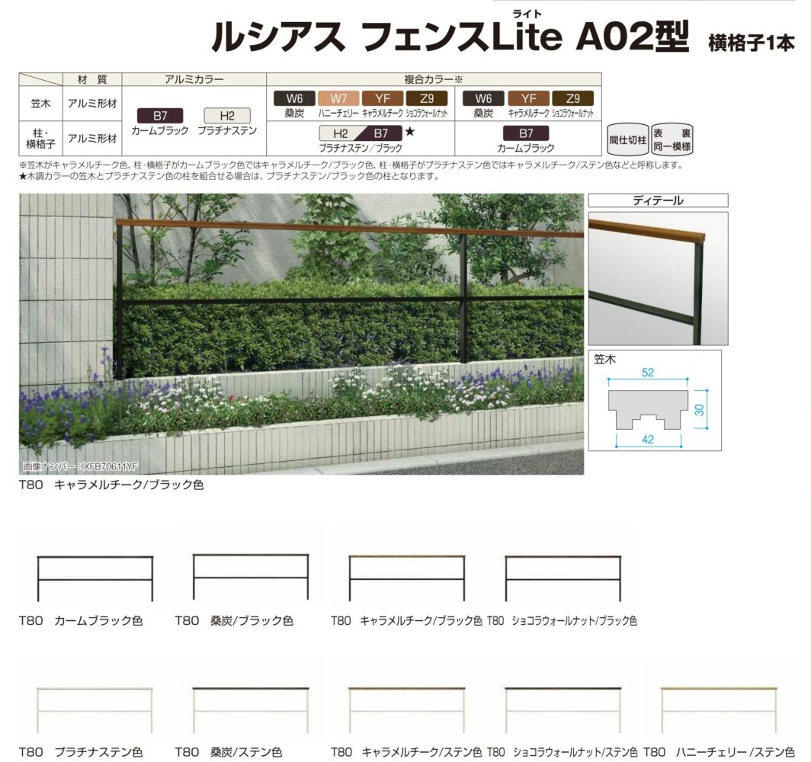Click the ディテール heading
This screenshot has height=762, width=811.
658,200
